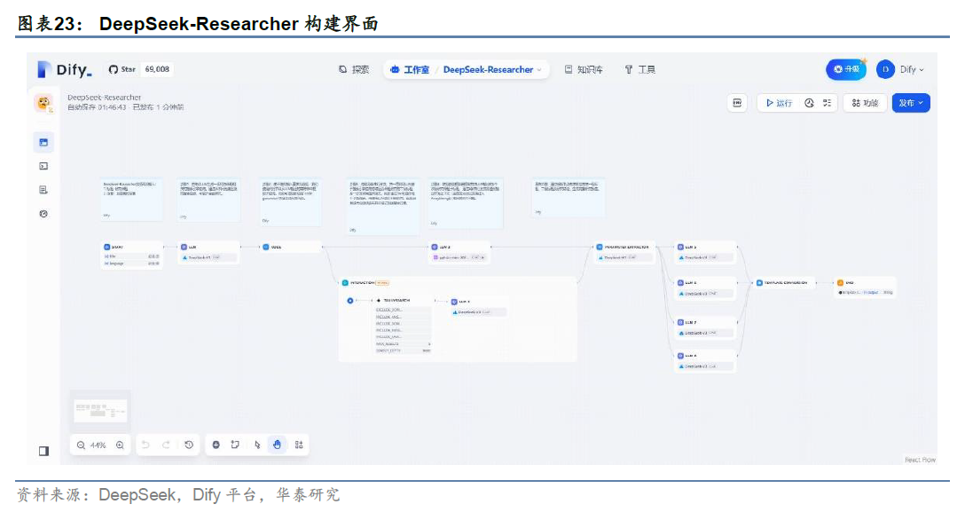Viewport: 957px width, 512px height.
Task: Organize nodes with the layout icon
Action: click(x=298, y=445)
